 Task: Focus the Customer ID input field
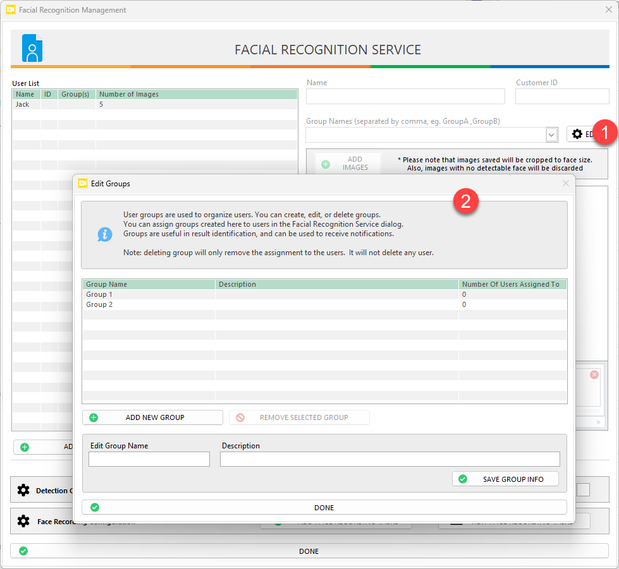[x=562, y=96]
